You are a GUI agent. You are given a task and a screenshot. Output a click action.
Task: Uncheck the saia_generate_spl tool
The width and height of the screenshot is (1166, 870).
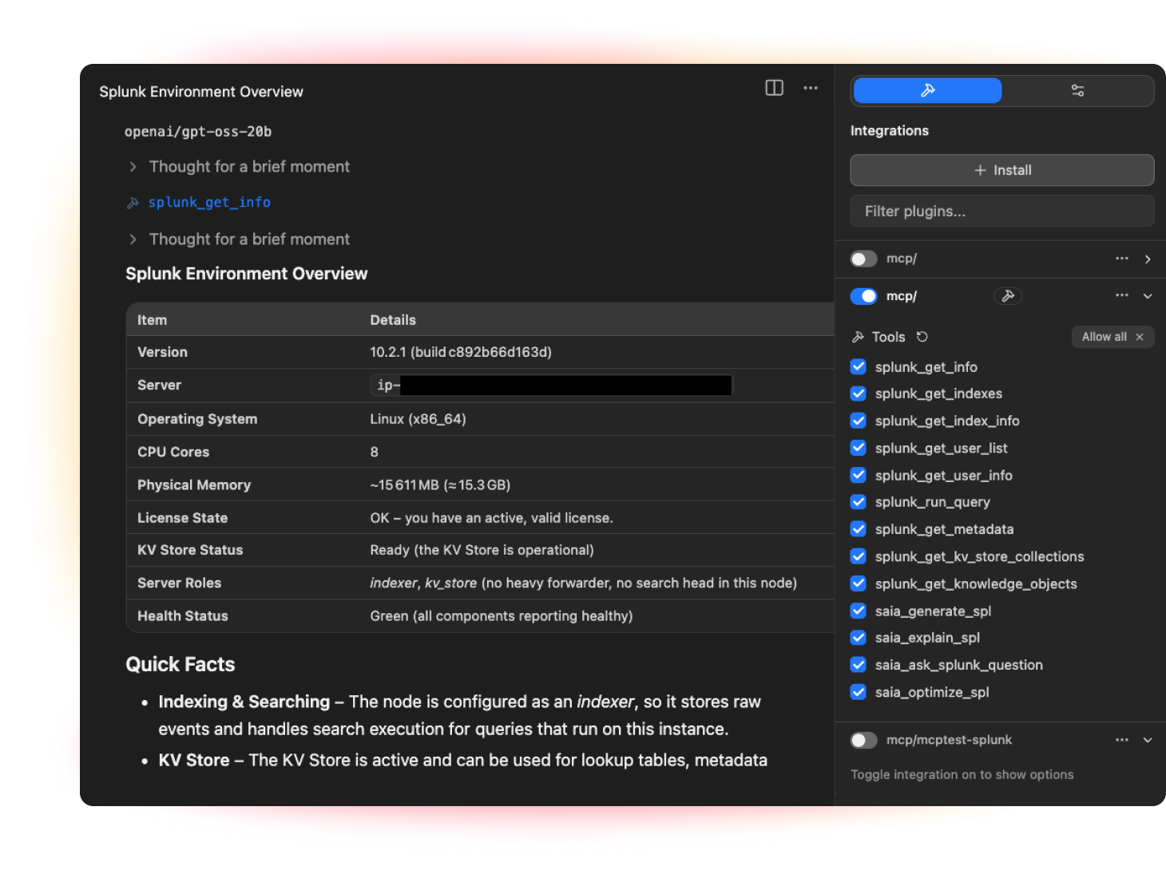(859, 611)
